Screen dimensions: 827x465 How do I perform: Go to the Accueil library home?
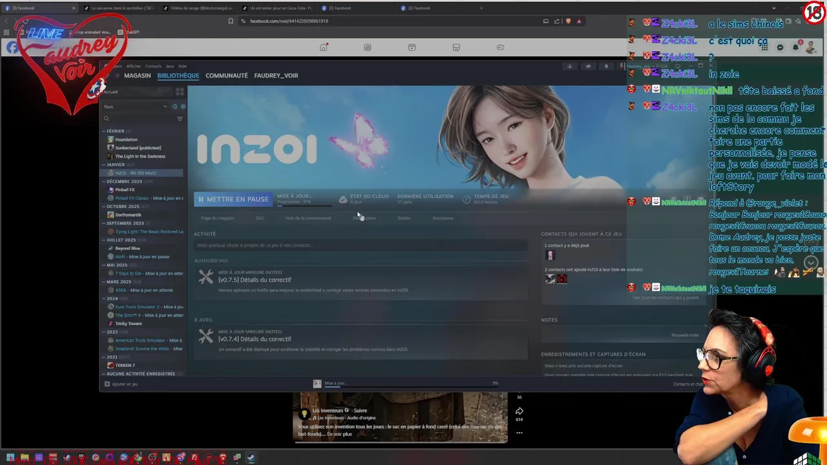tap(138, 92)
